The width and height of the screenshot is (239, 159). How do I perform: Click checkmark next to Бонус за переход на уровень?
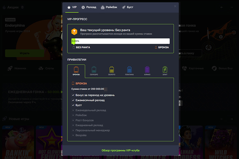coord(73,95)
